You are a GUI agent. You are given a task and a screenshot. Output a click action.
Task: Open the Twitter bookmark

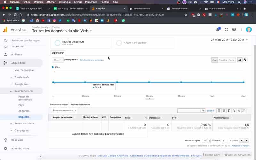(60, 20)
